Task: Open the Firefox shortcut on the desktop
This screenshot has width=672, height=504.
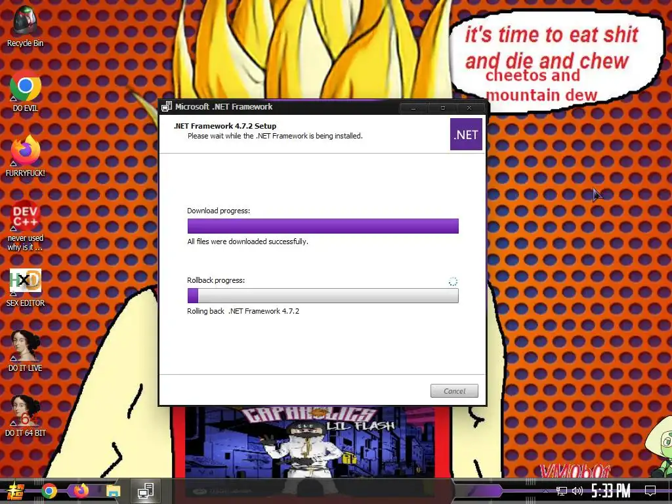Action: (x=25, y=156)
